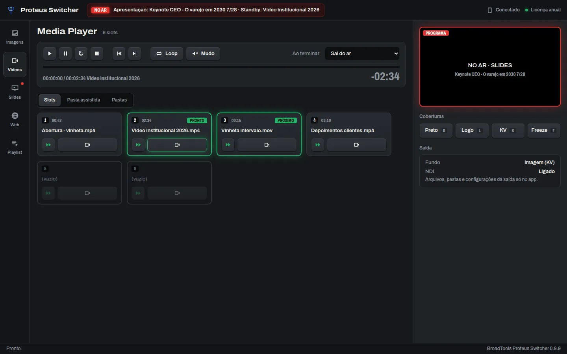Viewport: 567px width, 354px height.
Task: Seek on the video progress bar
Action: (221, 67)
